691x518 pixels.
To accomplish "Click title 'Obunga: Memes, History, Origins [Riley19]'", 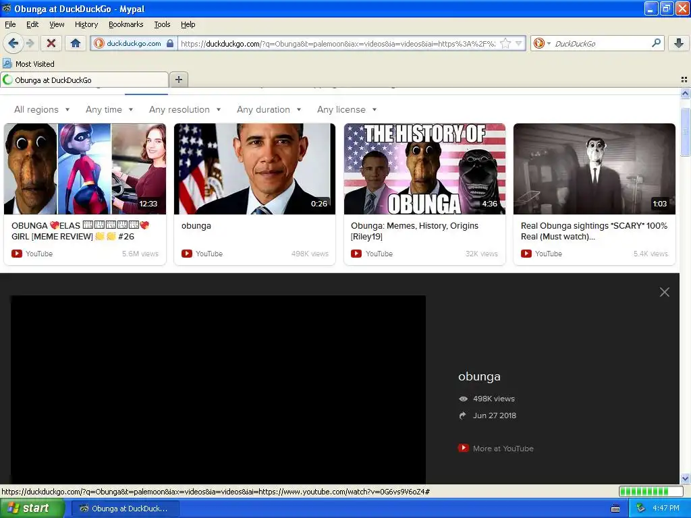I will [x=414, y=231].
